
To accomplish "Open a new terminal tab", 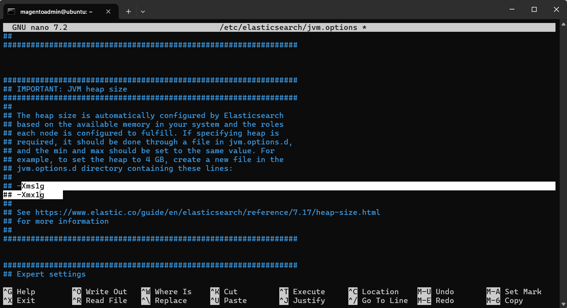I will 129,11.
